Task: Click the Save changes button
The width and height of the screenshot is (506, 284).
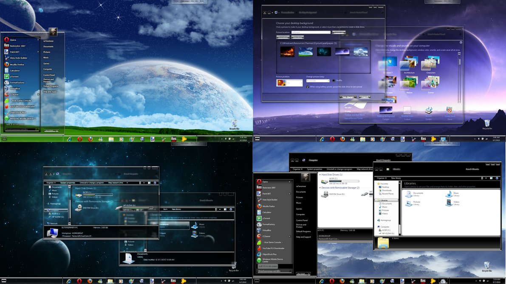Action: click(x=348, y=97)
